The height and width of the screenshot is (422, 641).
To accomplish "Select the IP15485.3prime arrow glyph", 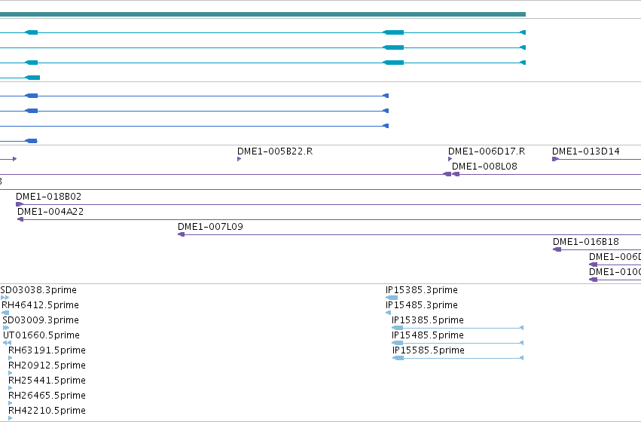I will [388, 313].
